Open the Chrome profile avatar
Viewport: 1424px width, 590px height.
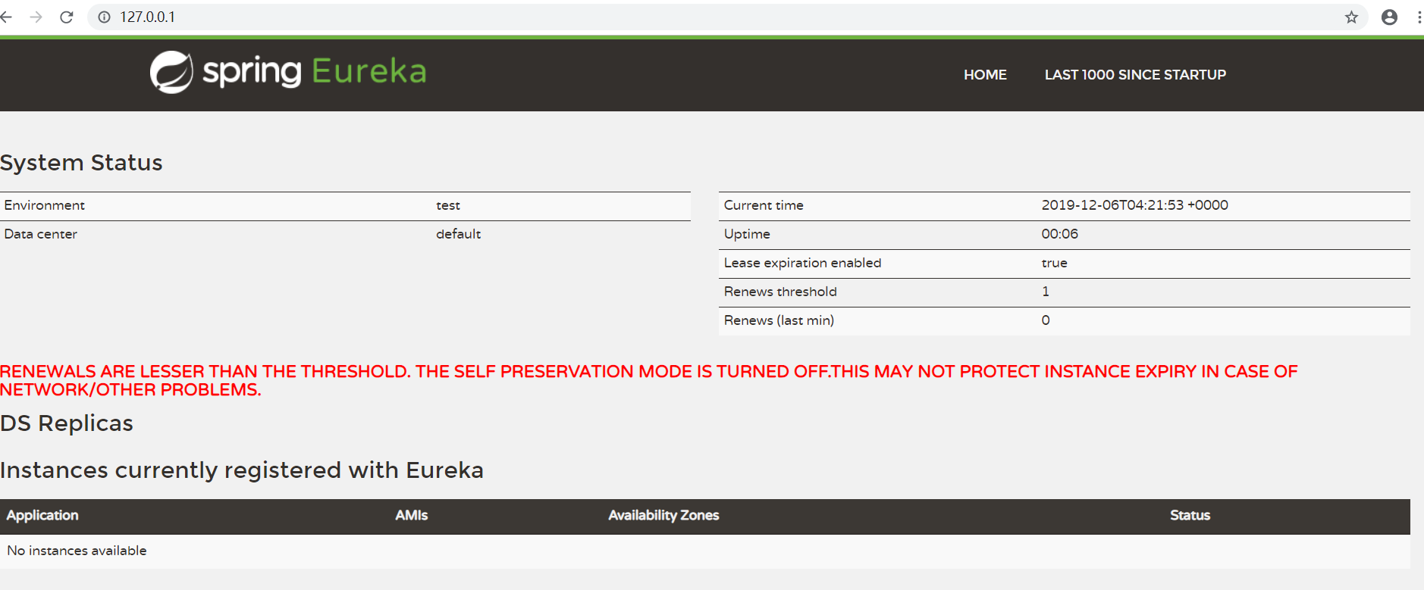pyautogui.click(x=1389, y=17)
